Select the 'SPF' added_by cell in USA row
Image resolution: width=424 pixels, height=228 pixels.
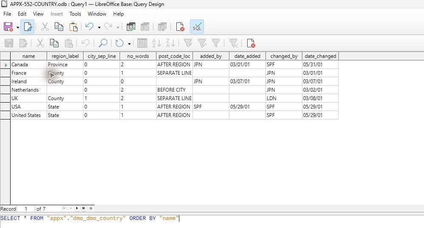[x=211, y=106]
